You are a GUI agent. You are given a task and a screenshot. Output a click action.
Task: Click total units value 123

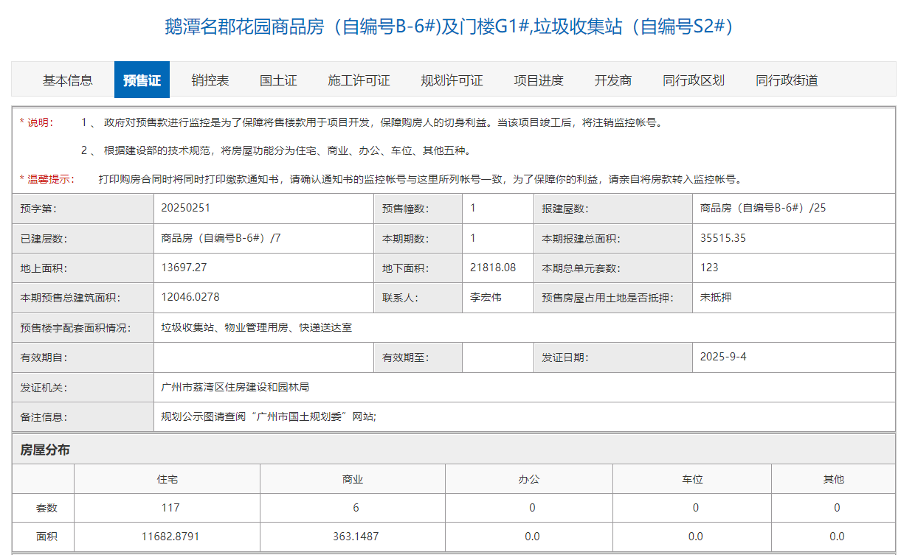coord(709,268)
